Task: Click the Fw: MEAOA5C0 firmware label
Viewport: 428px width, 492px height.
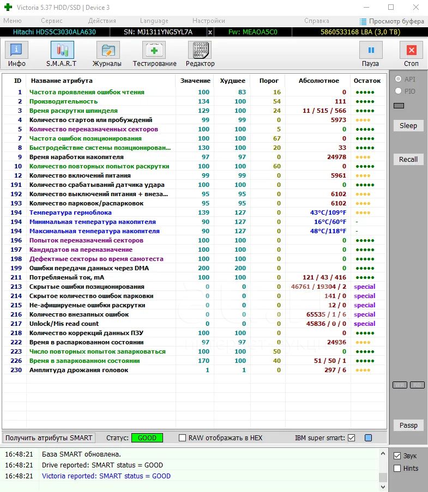Action: tap(253, 32)
